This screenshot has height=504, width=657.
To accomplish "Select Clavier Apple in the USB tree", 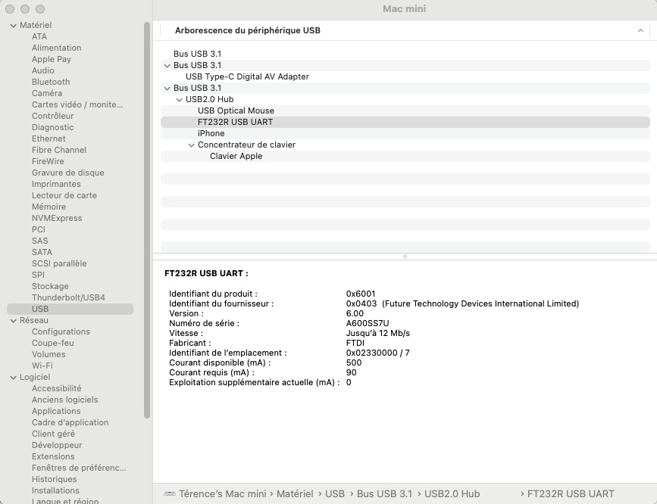I will coord(236,156).
